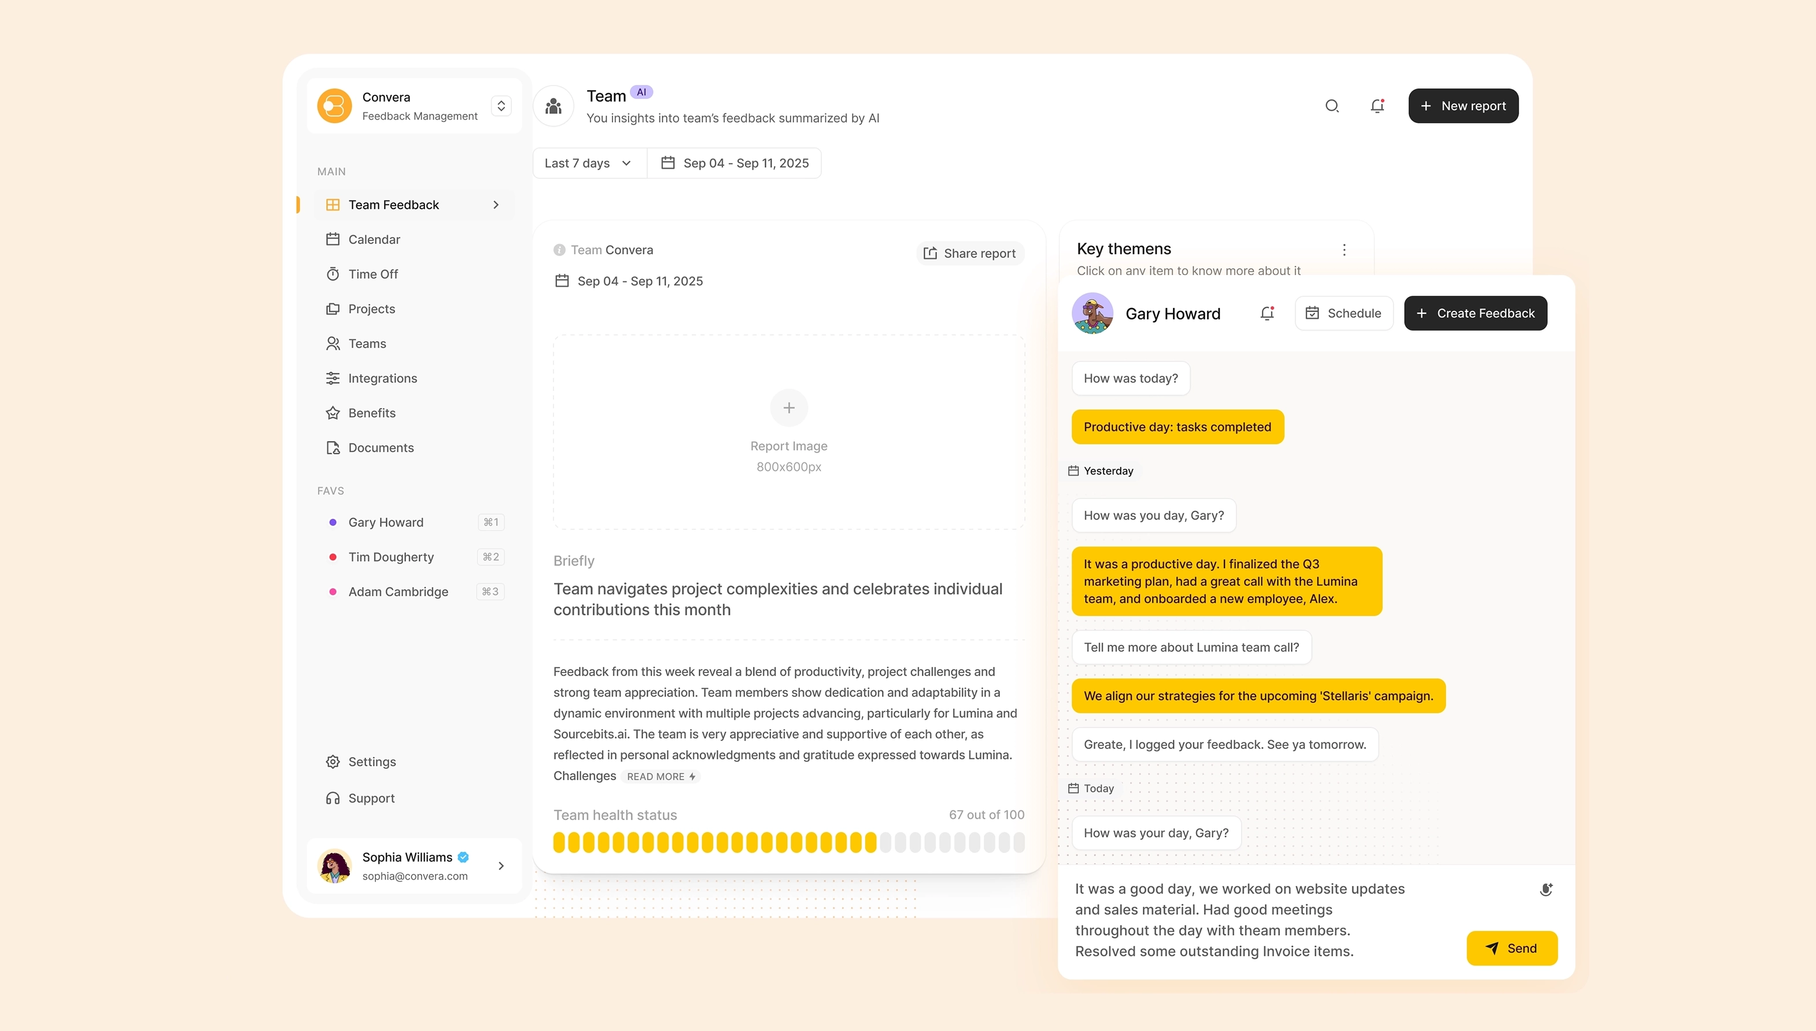The image size is (1816, 1031).
Task: Open Key themes three-dot menu
Action: [1343, 250]
